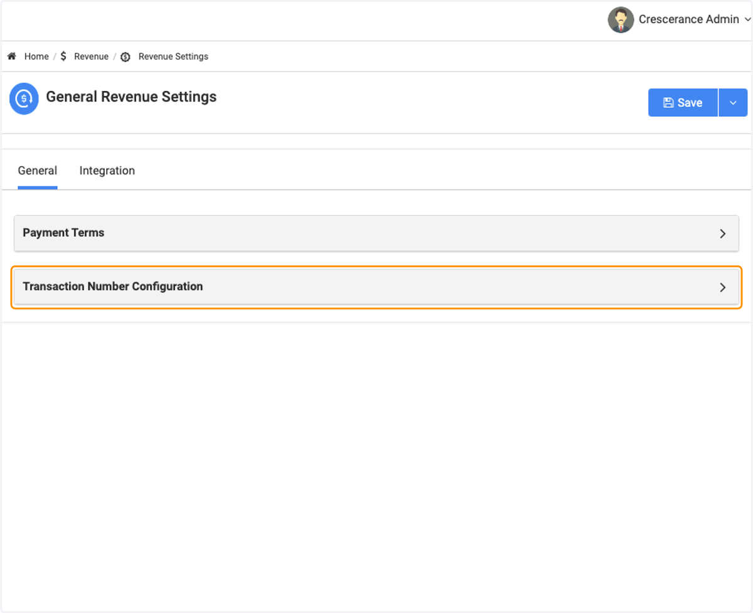This screenshot has width=753, height=613.
Task: Click the Transaction Number Configuration chevron
Action: (723, 287)
